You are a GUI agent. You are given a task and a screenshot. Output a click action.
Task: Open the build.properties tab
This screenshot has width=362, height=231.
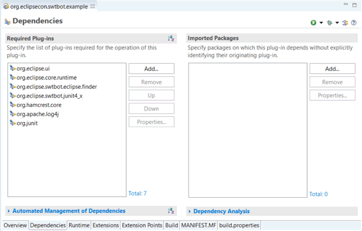tap(239, 225)
